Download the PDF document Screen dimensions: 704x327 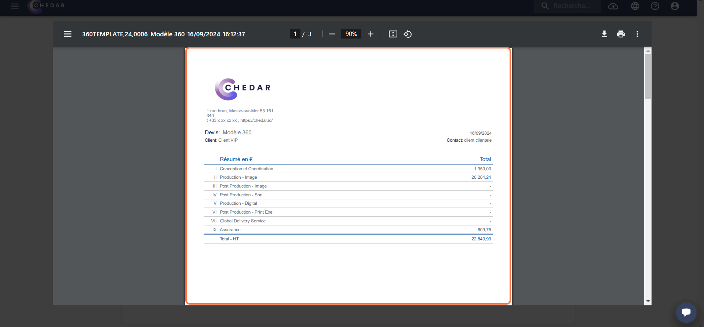pyautogui.click(x=604, y=34)
